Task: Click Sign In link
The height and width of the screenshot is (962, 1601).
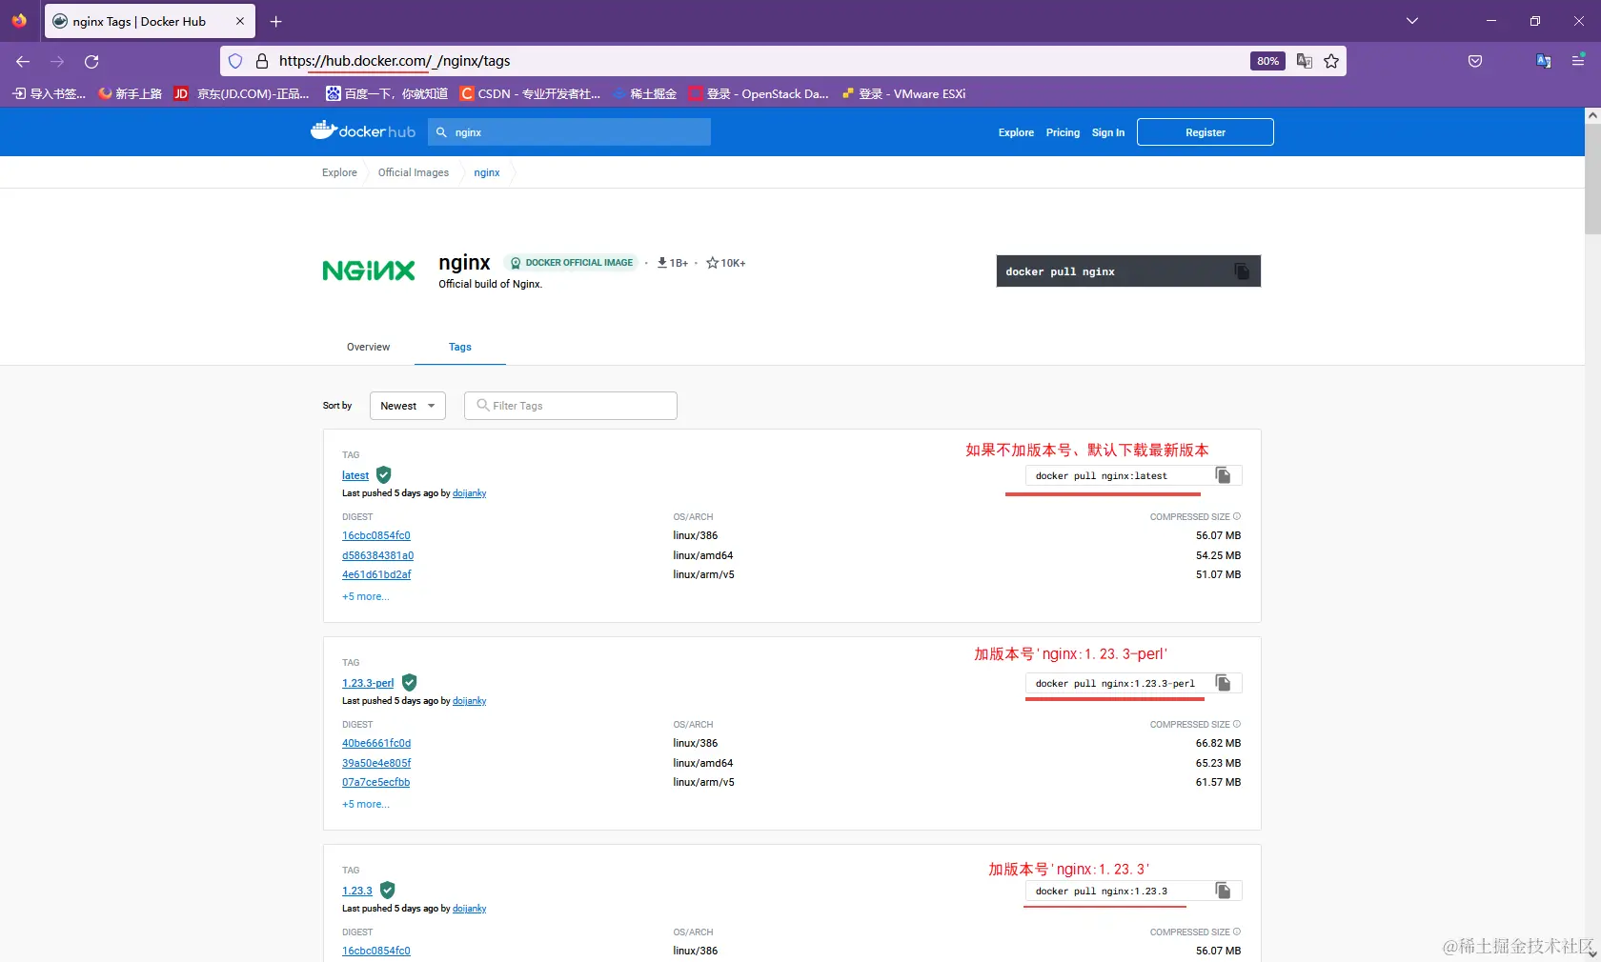Action: 1108,132
